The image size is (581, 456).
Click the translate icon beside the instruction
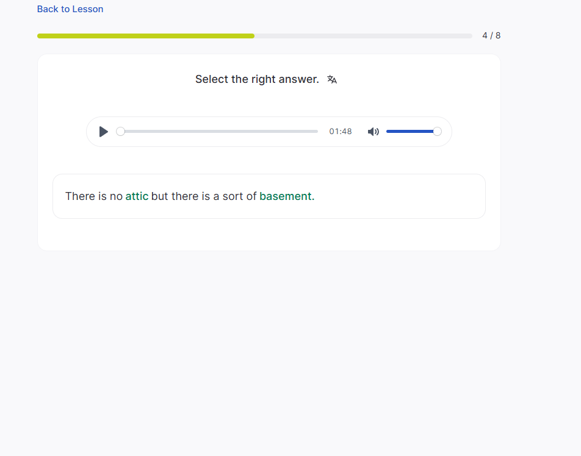tap(332, 79)
